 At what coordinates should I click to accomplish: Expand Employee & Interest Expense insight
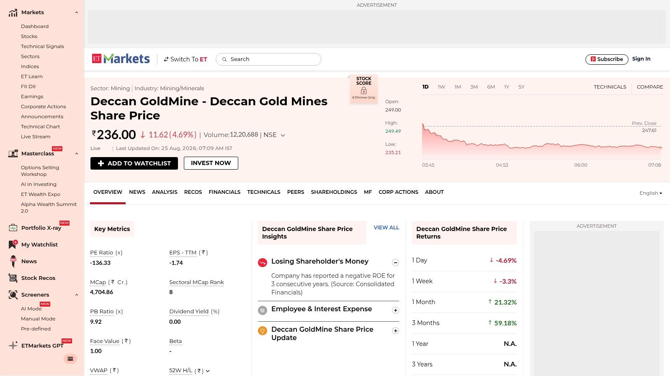(395, 310)
